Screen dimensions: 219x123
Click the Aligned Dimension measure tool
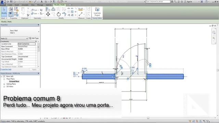(x=80, y=9)
